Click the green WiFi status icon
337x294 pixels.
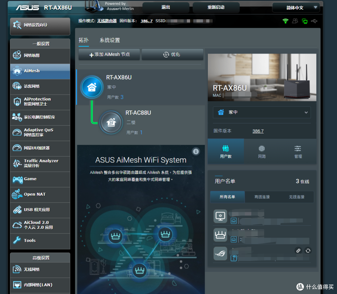[x=285, y=21]
